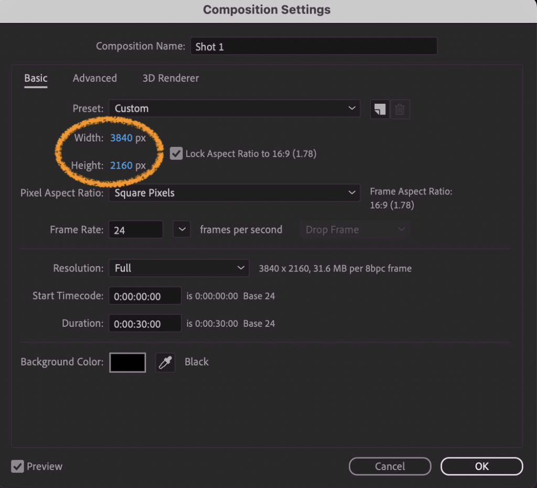Viewport: 537px width, 488px height.
Task: Click '3840 x 2160, 31.6 MB' text
Action: 303,269
